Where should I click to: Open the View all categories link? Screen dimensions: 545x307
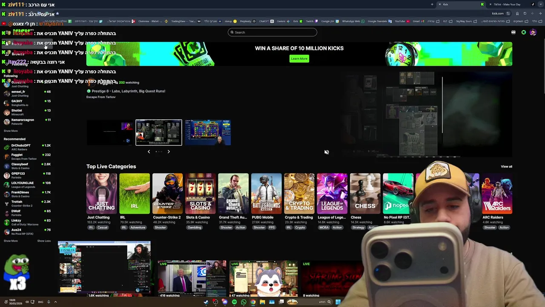[506, 167]
